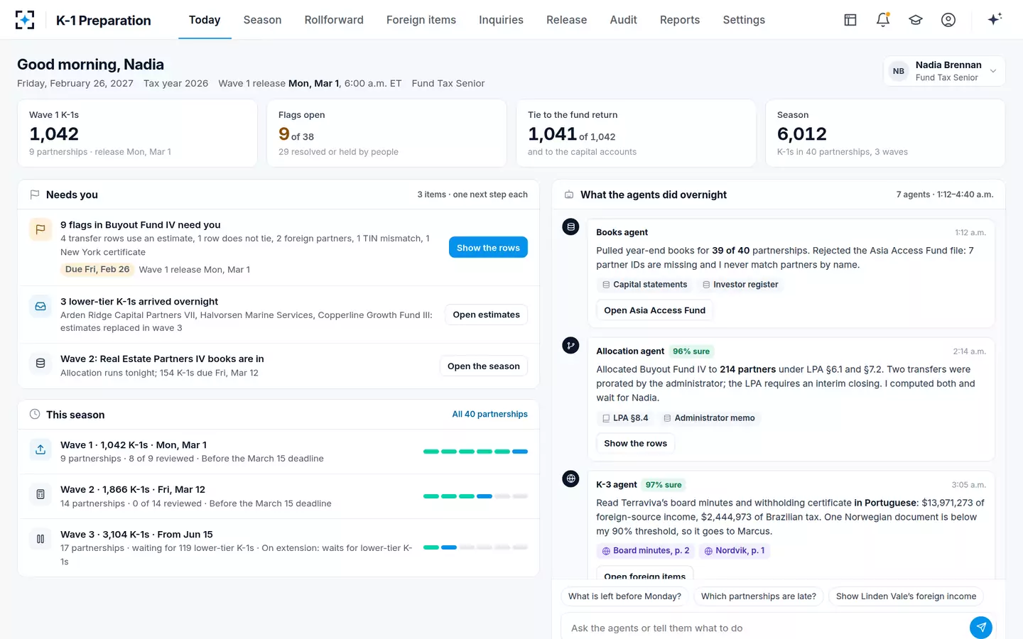
Task: Open the Audit tab
Action: (x=623, y=20)
